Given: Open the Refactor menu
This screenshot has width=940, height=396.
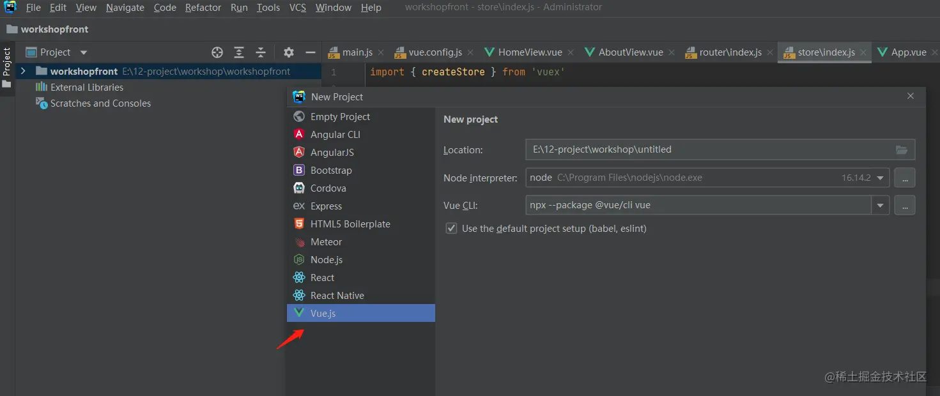Looking at the screenshot, I should point(203,8).
